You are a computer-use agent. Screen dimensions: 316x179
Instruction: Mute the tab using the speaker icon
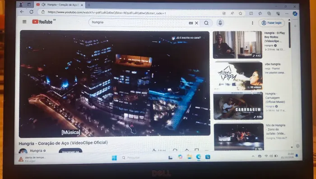coord(43,4)
